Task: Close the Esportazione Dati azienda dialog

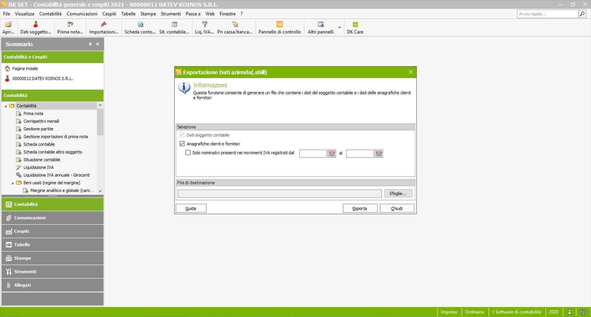Action: 410,72
